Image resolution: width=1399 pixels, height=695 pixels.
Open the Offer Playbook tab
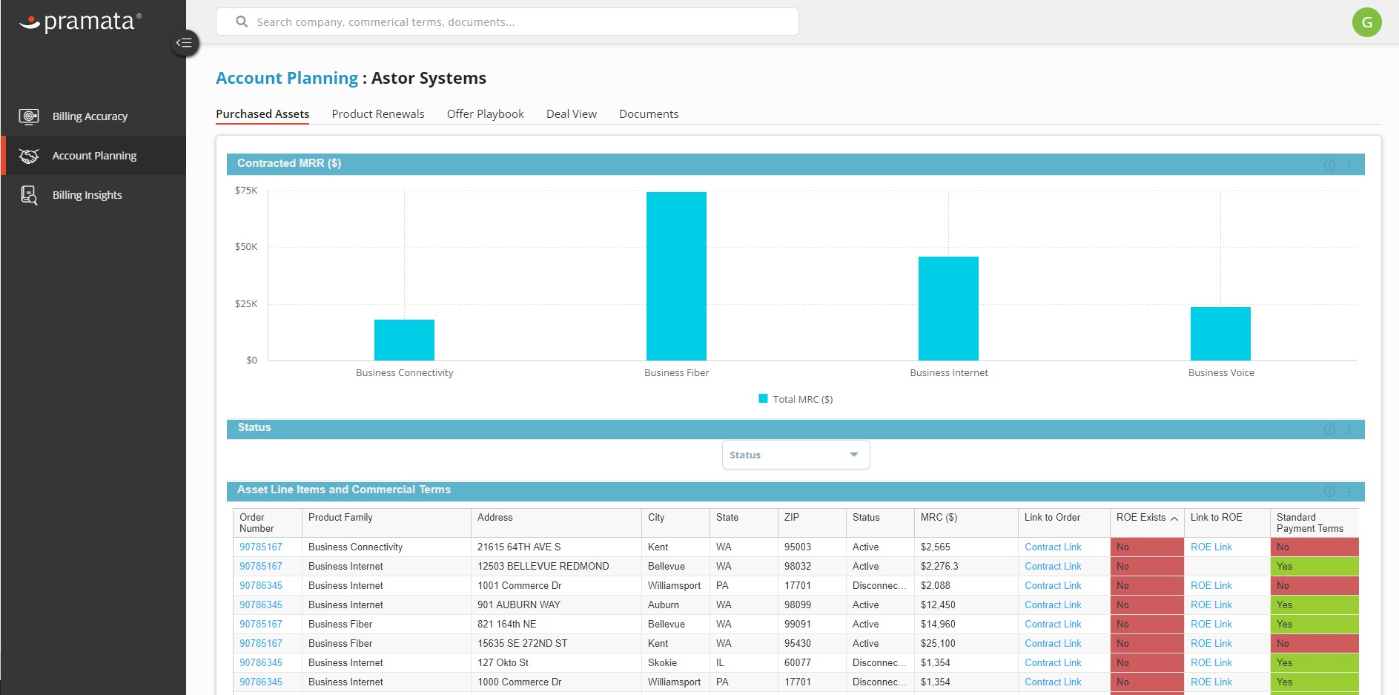[486, 113]
